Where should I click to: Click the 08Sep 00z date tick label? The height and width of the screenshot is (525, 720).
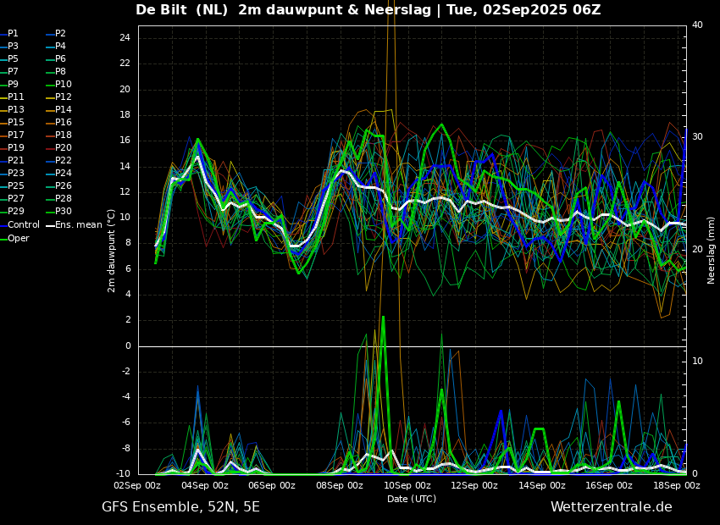pyautogui.click(x=340, y=486)
